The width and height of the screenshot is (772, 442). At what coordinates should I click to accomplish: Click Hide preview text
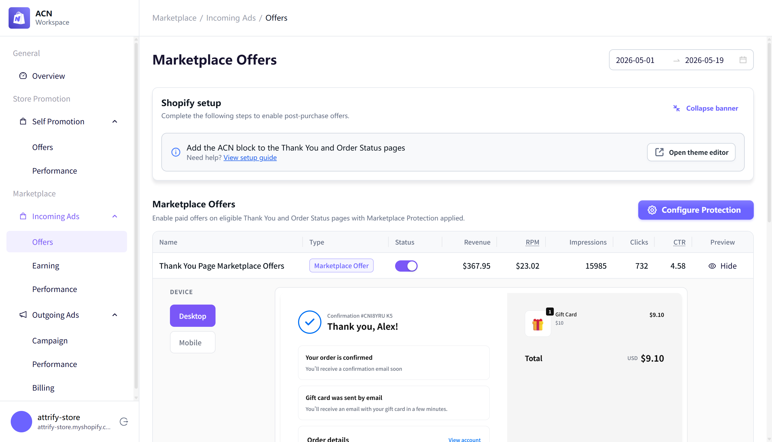pos(728,266)
